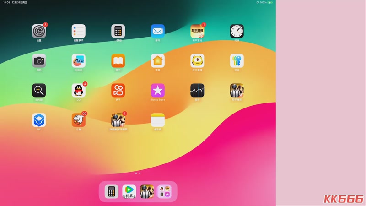
Task: Open the Huya Live tiger app
Action: click(197, 61)
